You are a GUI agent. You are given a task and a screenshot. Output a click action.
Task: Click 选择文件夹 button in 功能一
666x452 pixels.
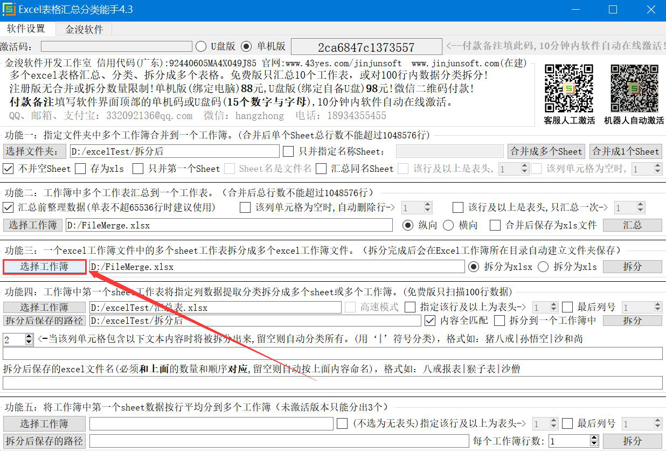click(x=34, y=151)
